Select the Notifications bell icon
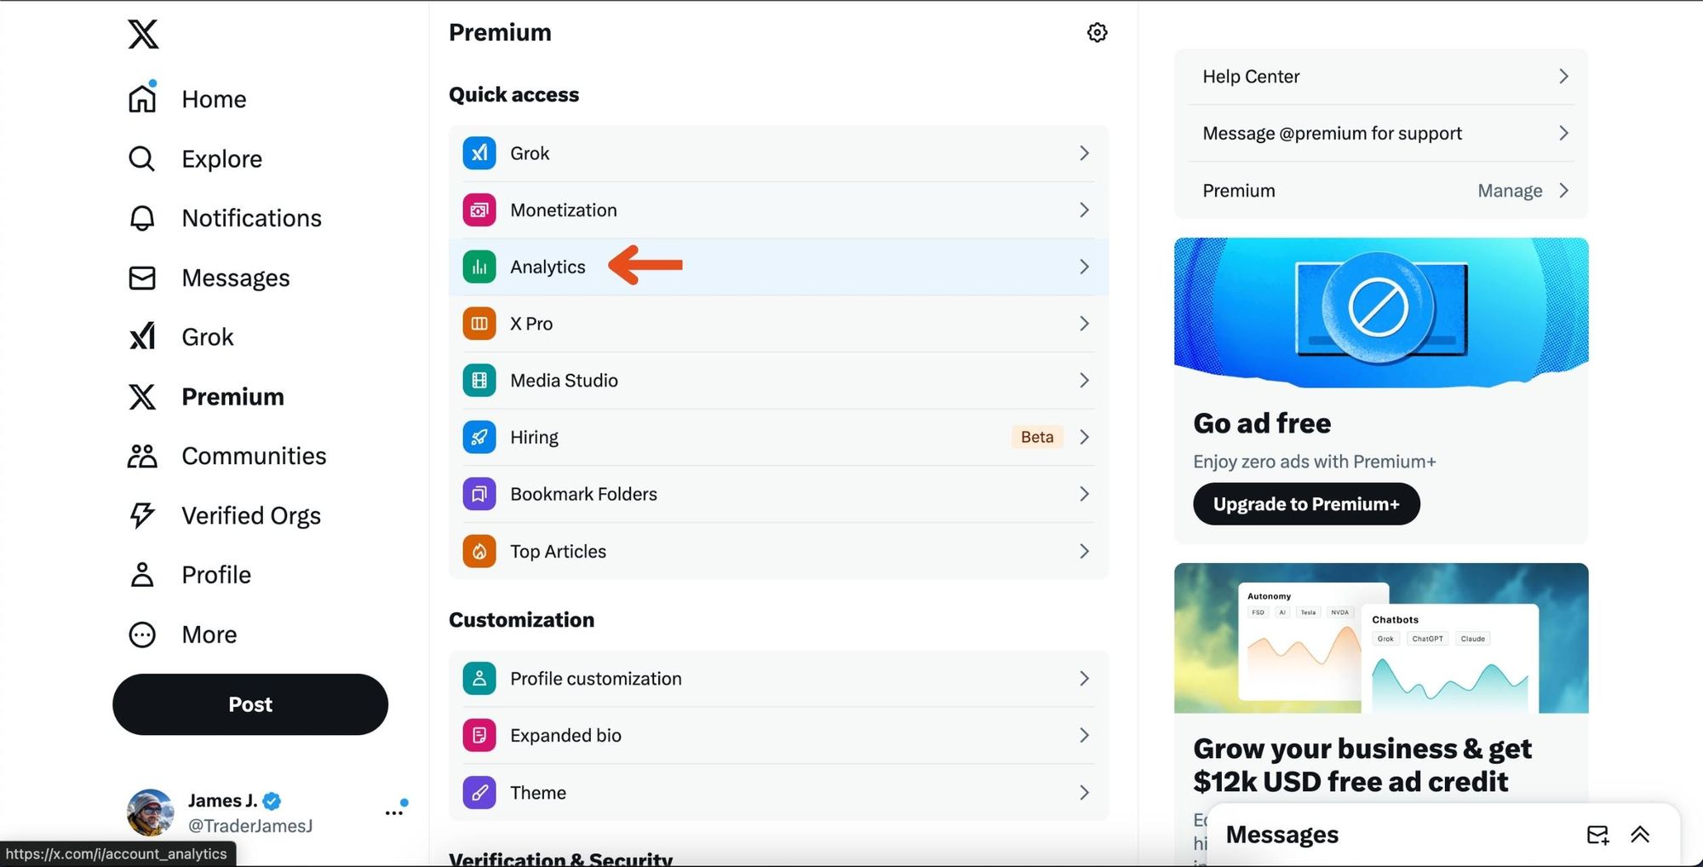Image resolution: width=1703 pixels, height=867 pixels. (141, 218)
